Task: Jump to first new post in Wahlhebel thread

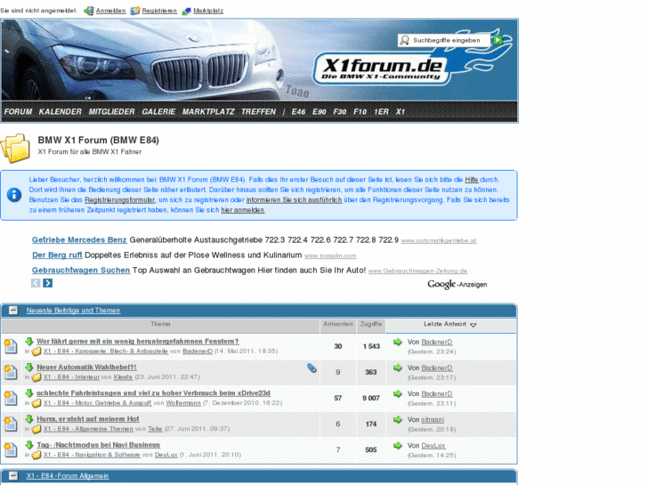Action: pos(28,367)
